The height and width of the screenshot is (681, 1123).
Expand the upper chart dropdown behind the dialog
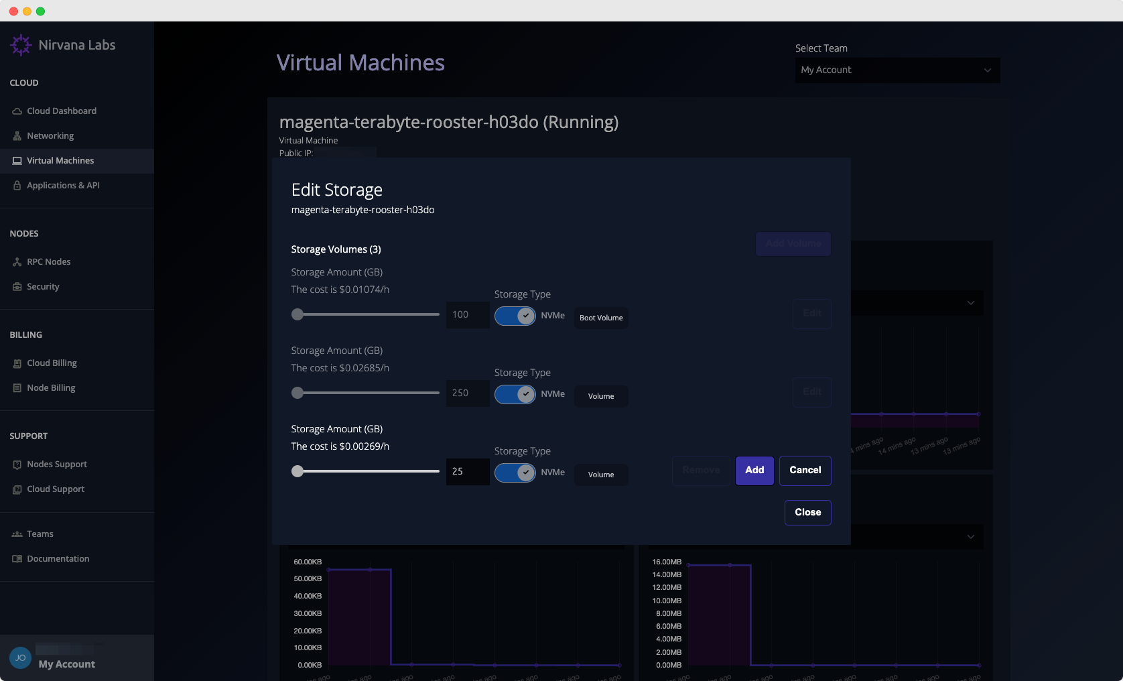coord(970,303)
